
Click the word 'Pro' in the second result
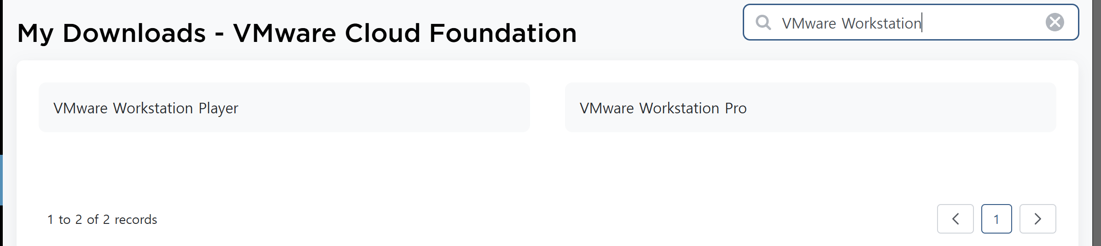736,108
